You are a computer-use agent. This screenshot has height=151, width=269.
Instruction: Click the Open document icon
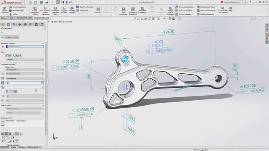(x=36, y=2)
